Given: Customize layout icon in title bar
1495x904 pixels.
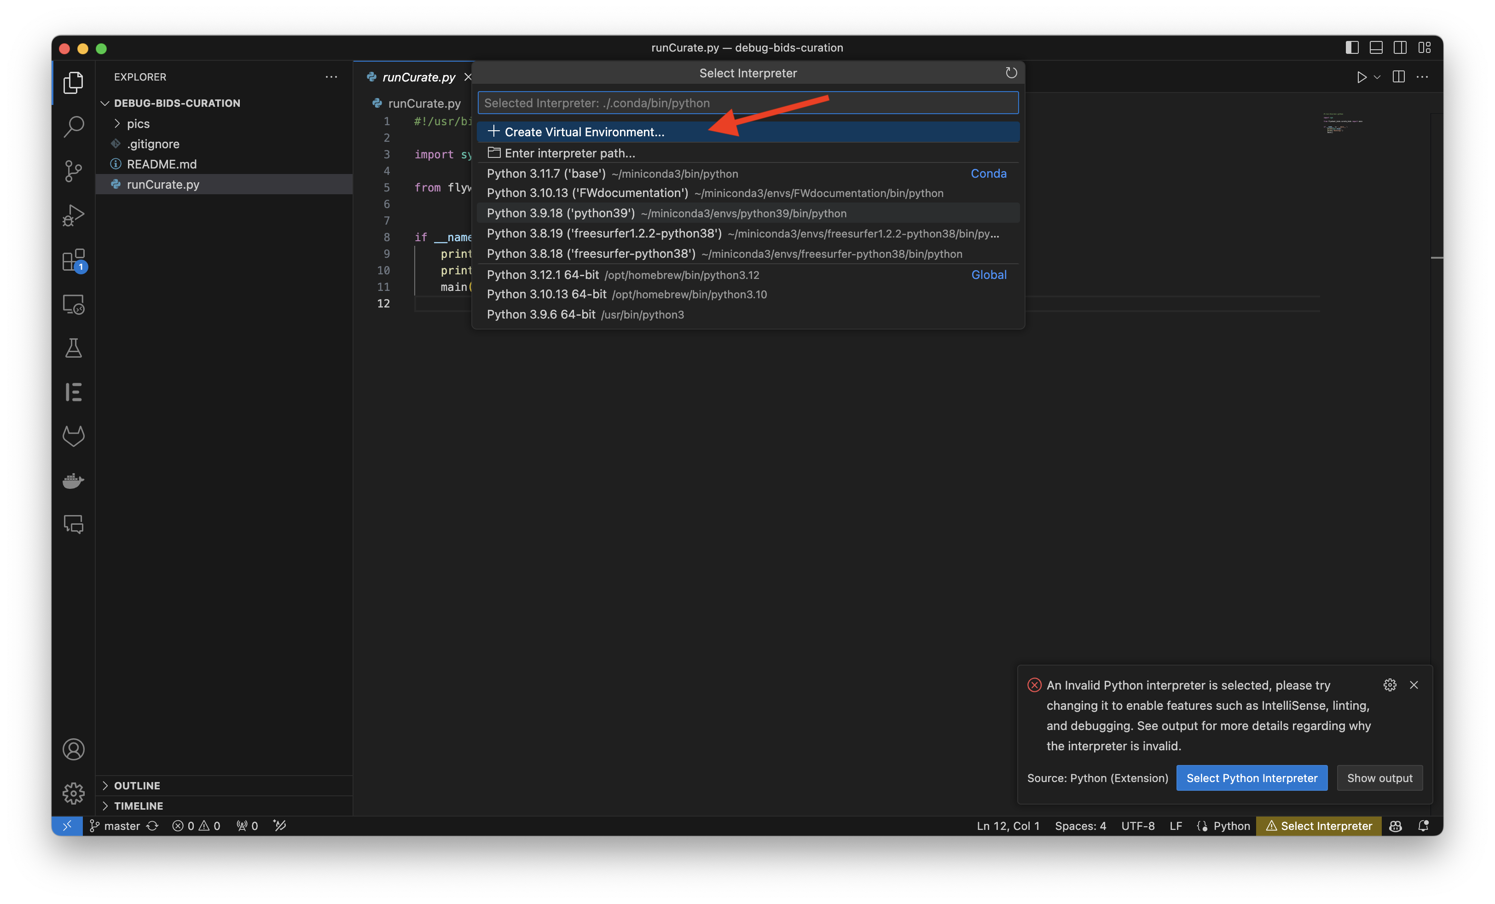Looking at the screenshot, I should tap(1425, 47).
